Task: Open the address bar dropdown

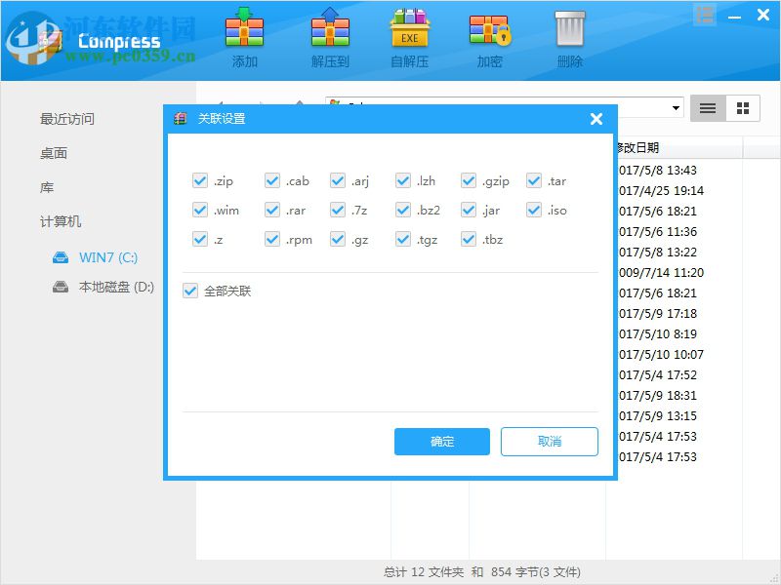Action: (x=678, y=108)
